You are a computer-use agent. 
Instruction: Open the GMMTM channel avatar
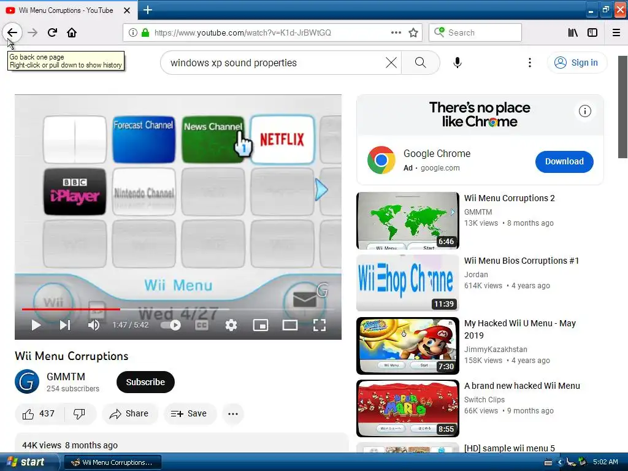(27, 381)
